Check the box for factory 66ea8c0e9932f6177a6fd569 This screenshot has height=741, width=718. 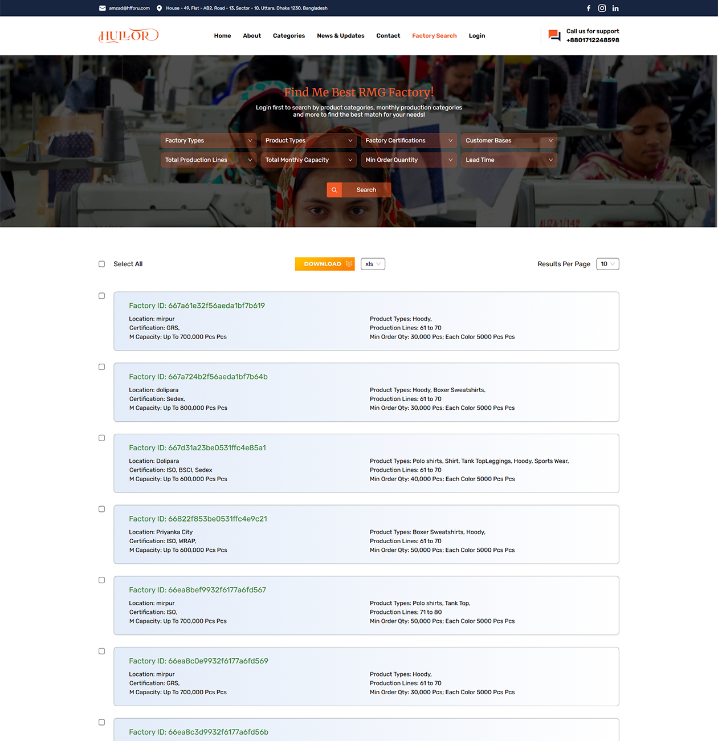[102, 652]
